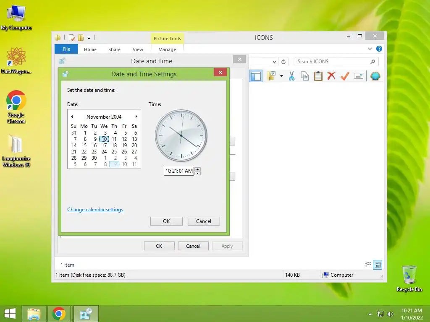
Task: Click the Search ICONS field
Action: 336,62
